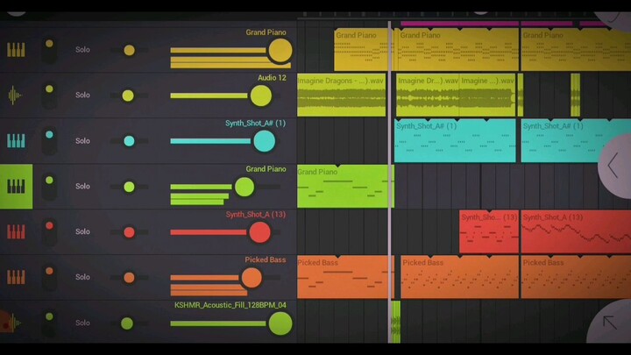The image size is (631, 355).
Task: Solo the Synth_Shot_A (13) track
Action: 82,231
